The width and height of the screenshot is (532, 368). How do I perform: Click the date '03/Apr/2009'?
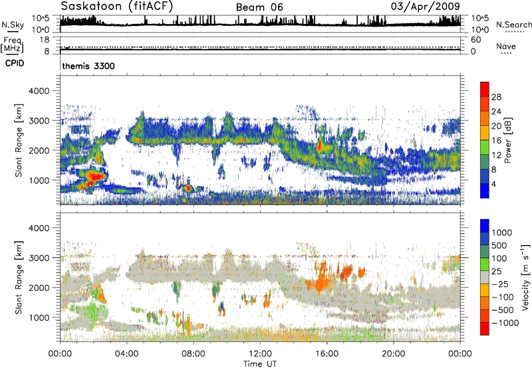pyautogui.click(x=426, y=7)
